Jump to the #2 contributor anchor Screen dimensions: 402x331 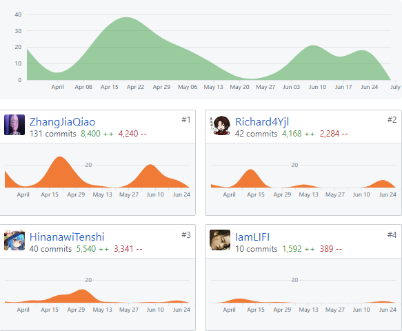point(392,120)
